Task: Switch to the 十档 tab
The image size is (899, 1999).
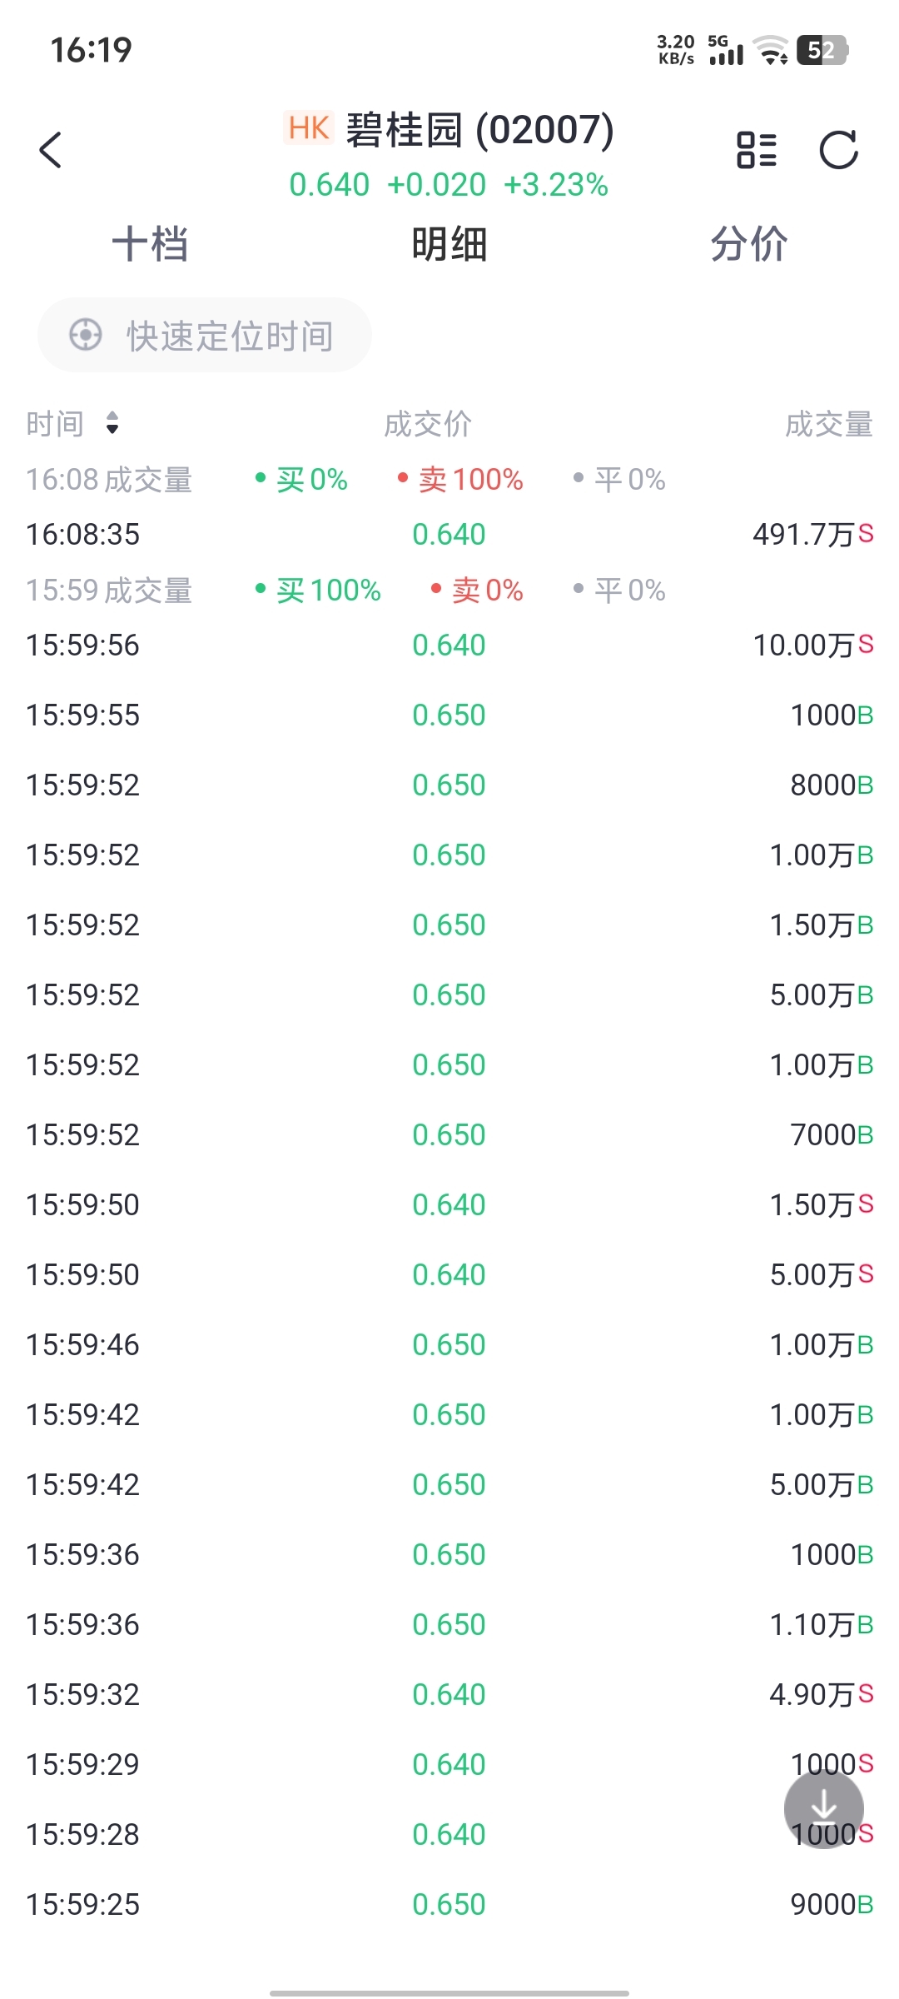Action: pos(150,244)
